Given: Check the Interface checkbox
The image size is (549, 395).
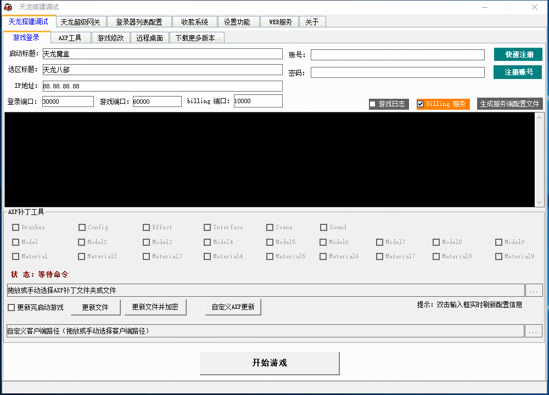Looking at the screenshot, I should tap(208, 228).
